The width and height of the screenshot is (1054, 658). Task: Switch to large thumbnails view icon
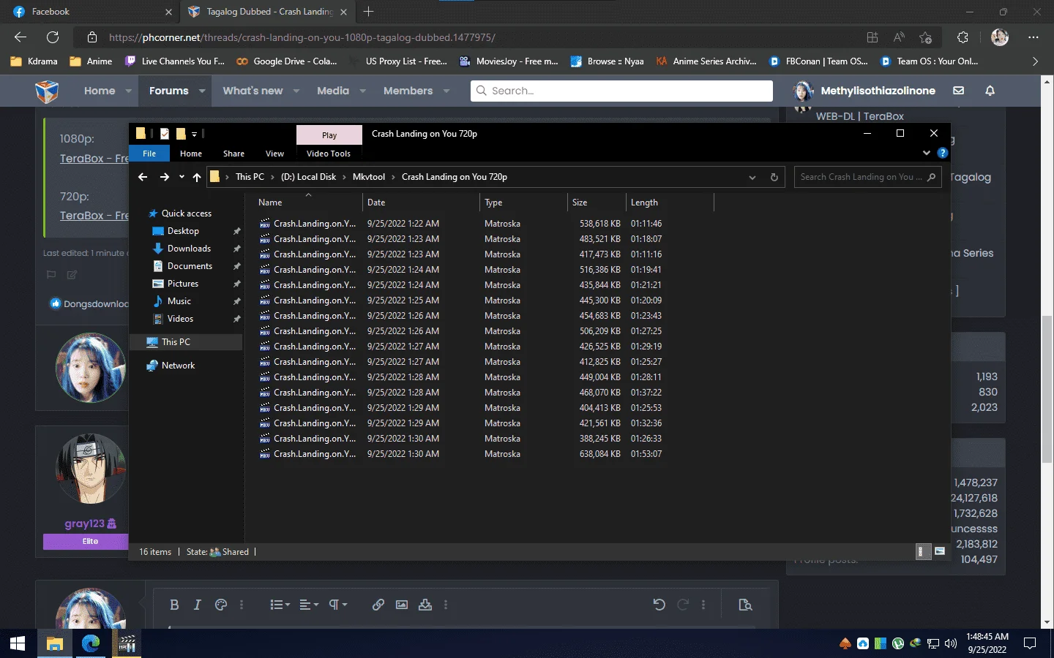(940, 551)
